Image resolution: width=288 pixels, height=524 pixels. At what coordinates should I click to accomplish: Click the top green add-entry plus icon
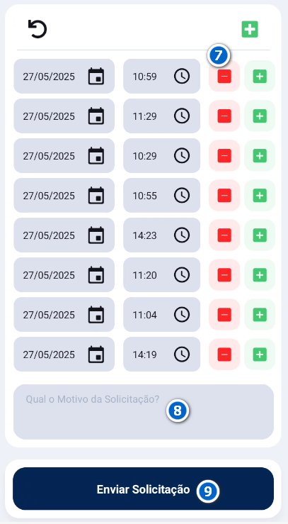pos(250,29)
